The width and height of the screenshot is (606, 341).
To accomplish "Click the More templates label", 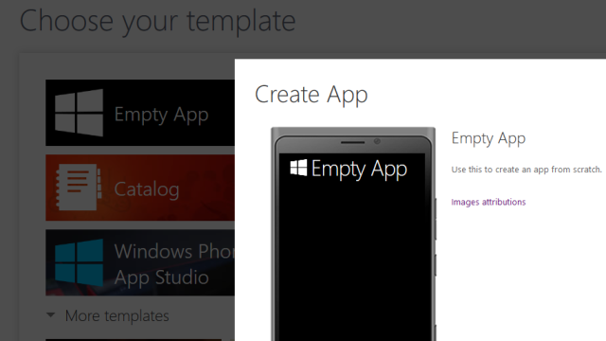I will click(x=116, y=315).
